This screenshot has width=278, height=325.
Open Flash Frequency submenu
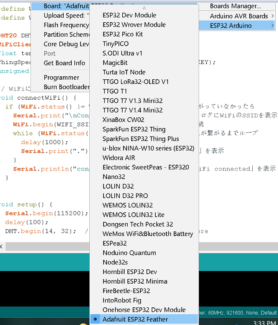click(61, 25)
